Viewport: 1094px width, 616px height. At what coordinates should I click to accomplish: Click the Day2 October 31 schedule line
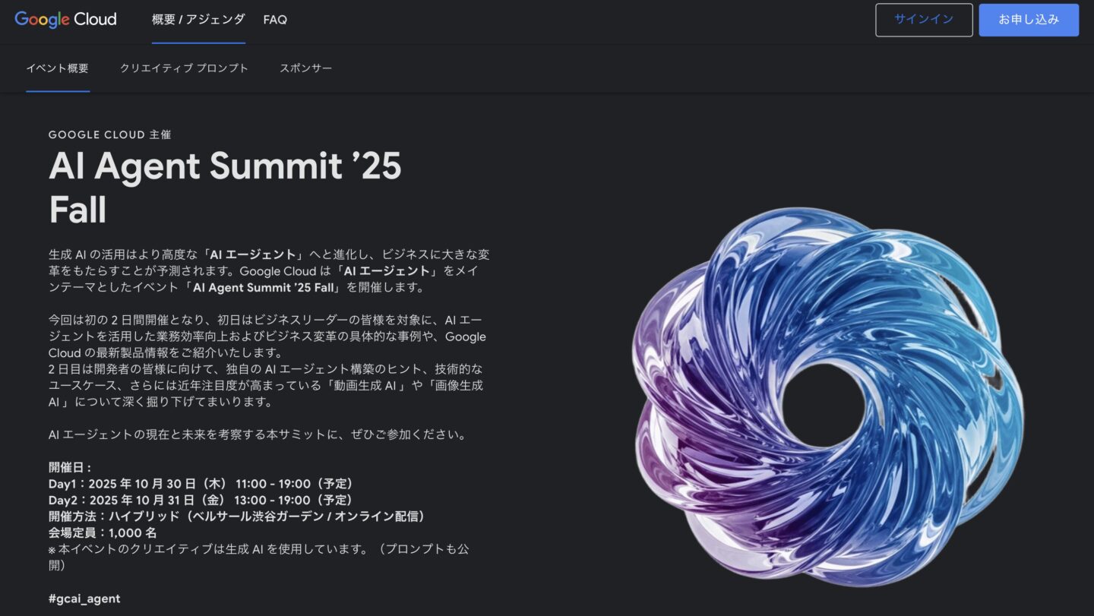click(201, 500)
